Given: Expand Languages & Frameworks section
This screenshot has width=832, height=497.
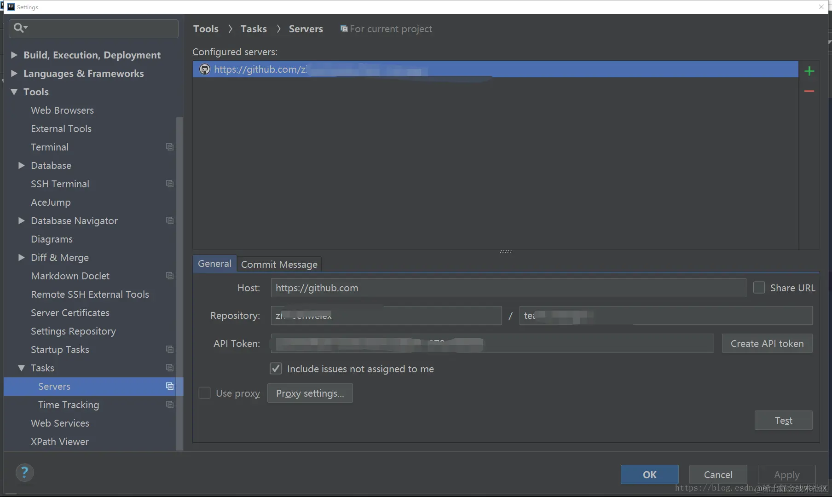Looking at the screenshot, I should click(x=14, y=73).
